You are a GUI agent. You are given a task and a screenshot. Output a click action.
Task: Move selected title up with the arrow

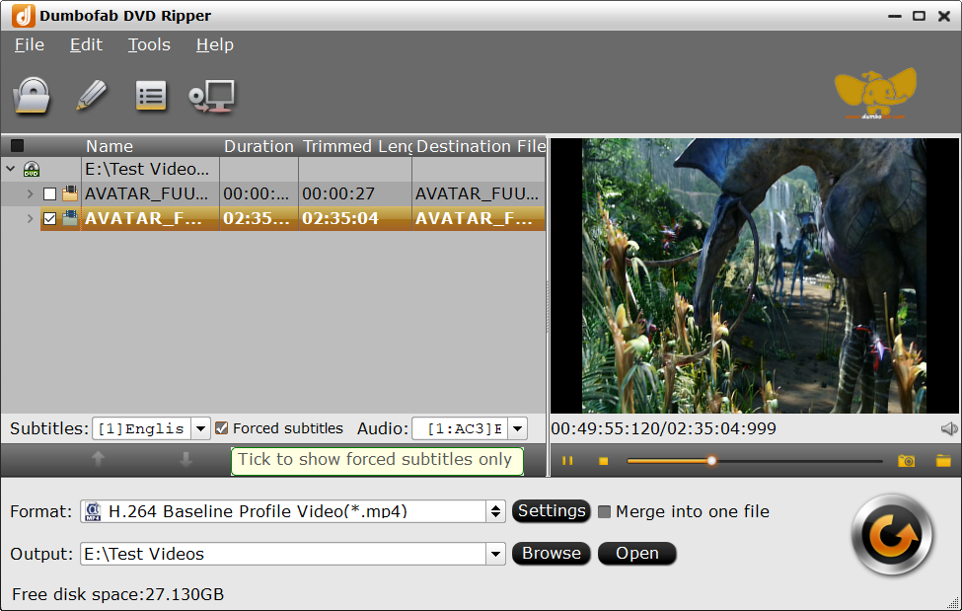[x=98, y=459]
